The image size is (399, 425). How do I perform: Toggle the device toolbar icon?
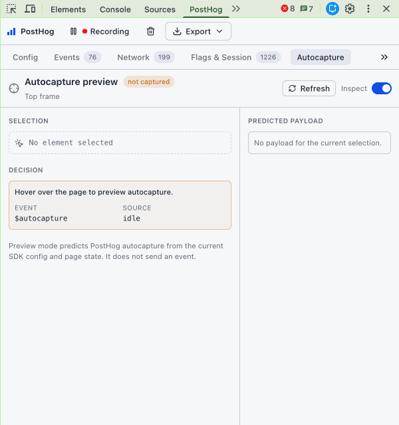[30, 9]
